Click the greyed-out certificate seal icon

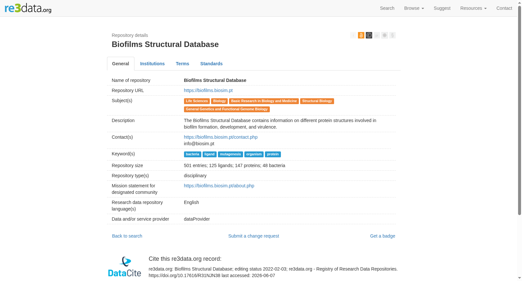(x=384, y=35)
